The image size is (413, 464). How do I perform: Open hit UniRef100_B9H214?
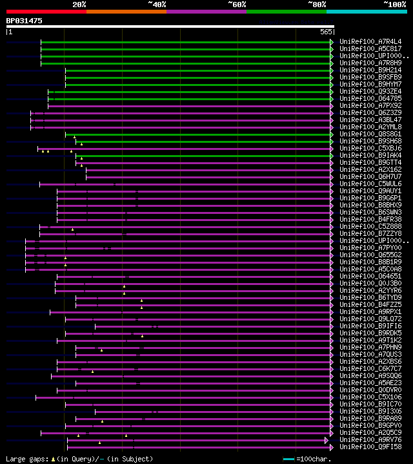tap(370, 70)
